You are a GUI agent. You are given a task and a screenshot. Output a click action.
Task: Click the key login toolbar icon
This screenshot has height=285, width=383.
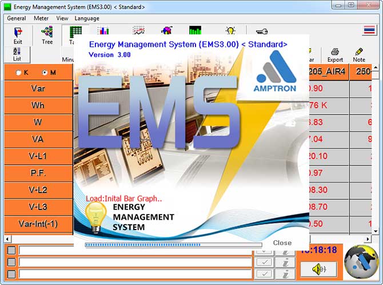click(x=262, y=31)
